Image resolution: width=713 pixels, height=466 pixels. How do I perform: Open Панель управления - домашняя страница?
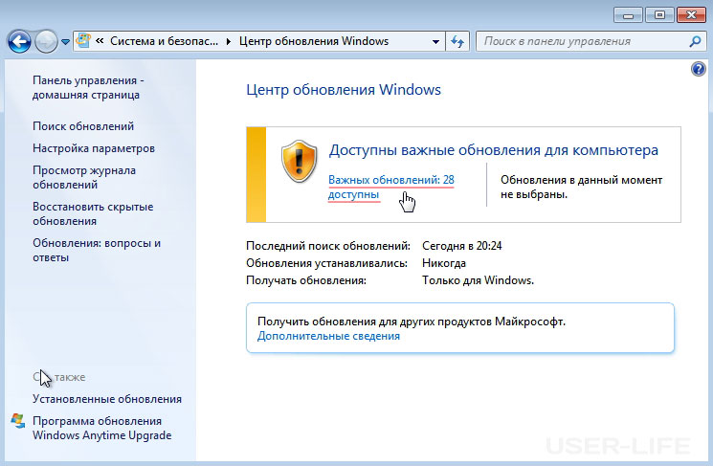[88, 87]
